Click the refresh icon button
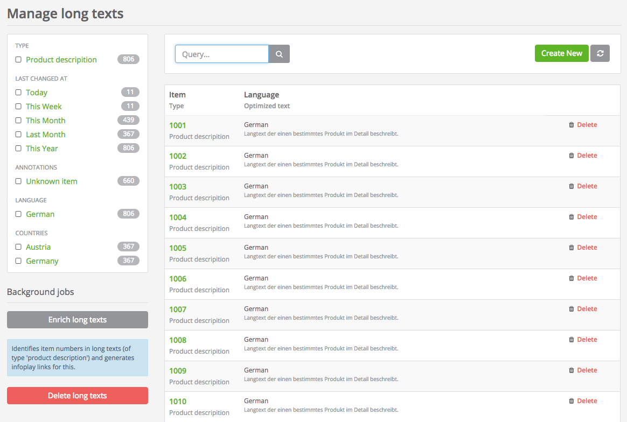 600,53
